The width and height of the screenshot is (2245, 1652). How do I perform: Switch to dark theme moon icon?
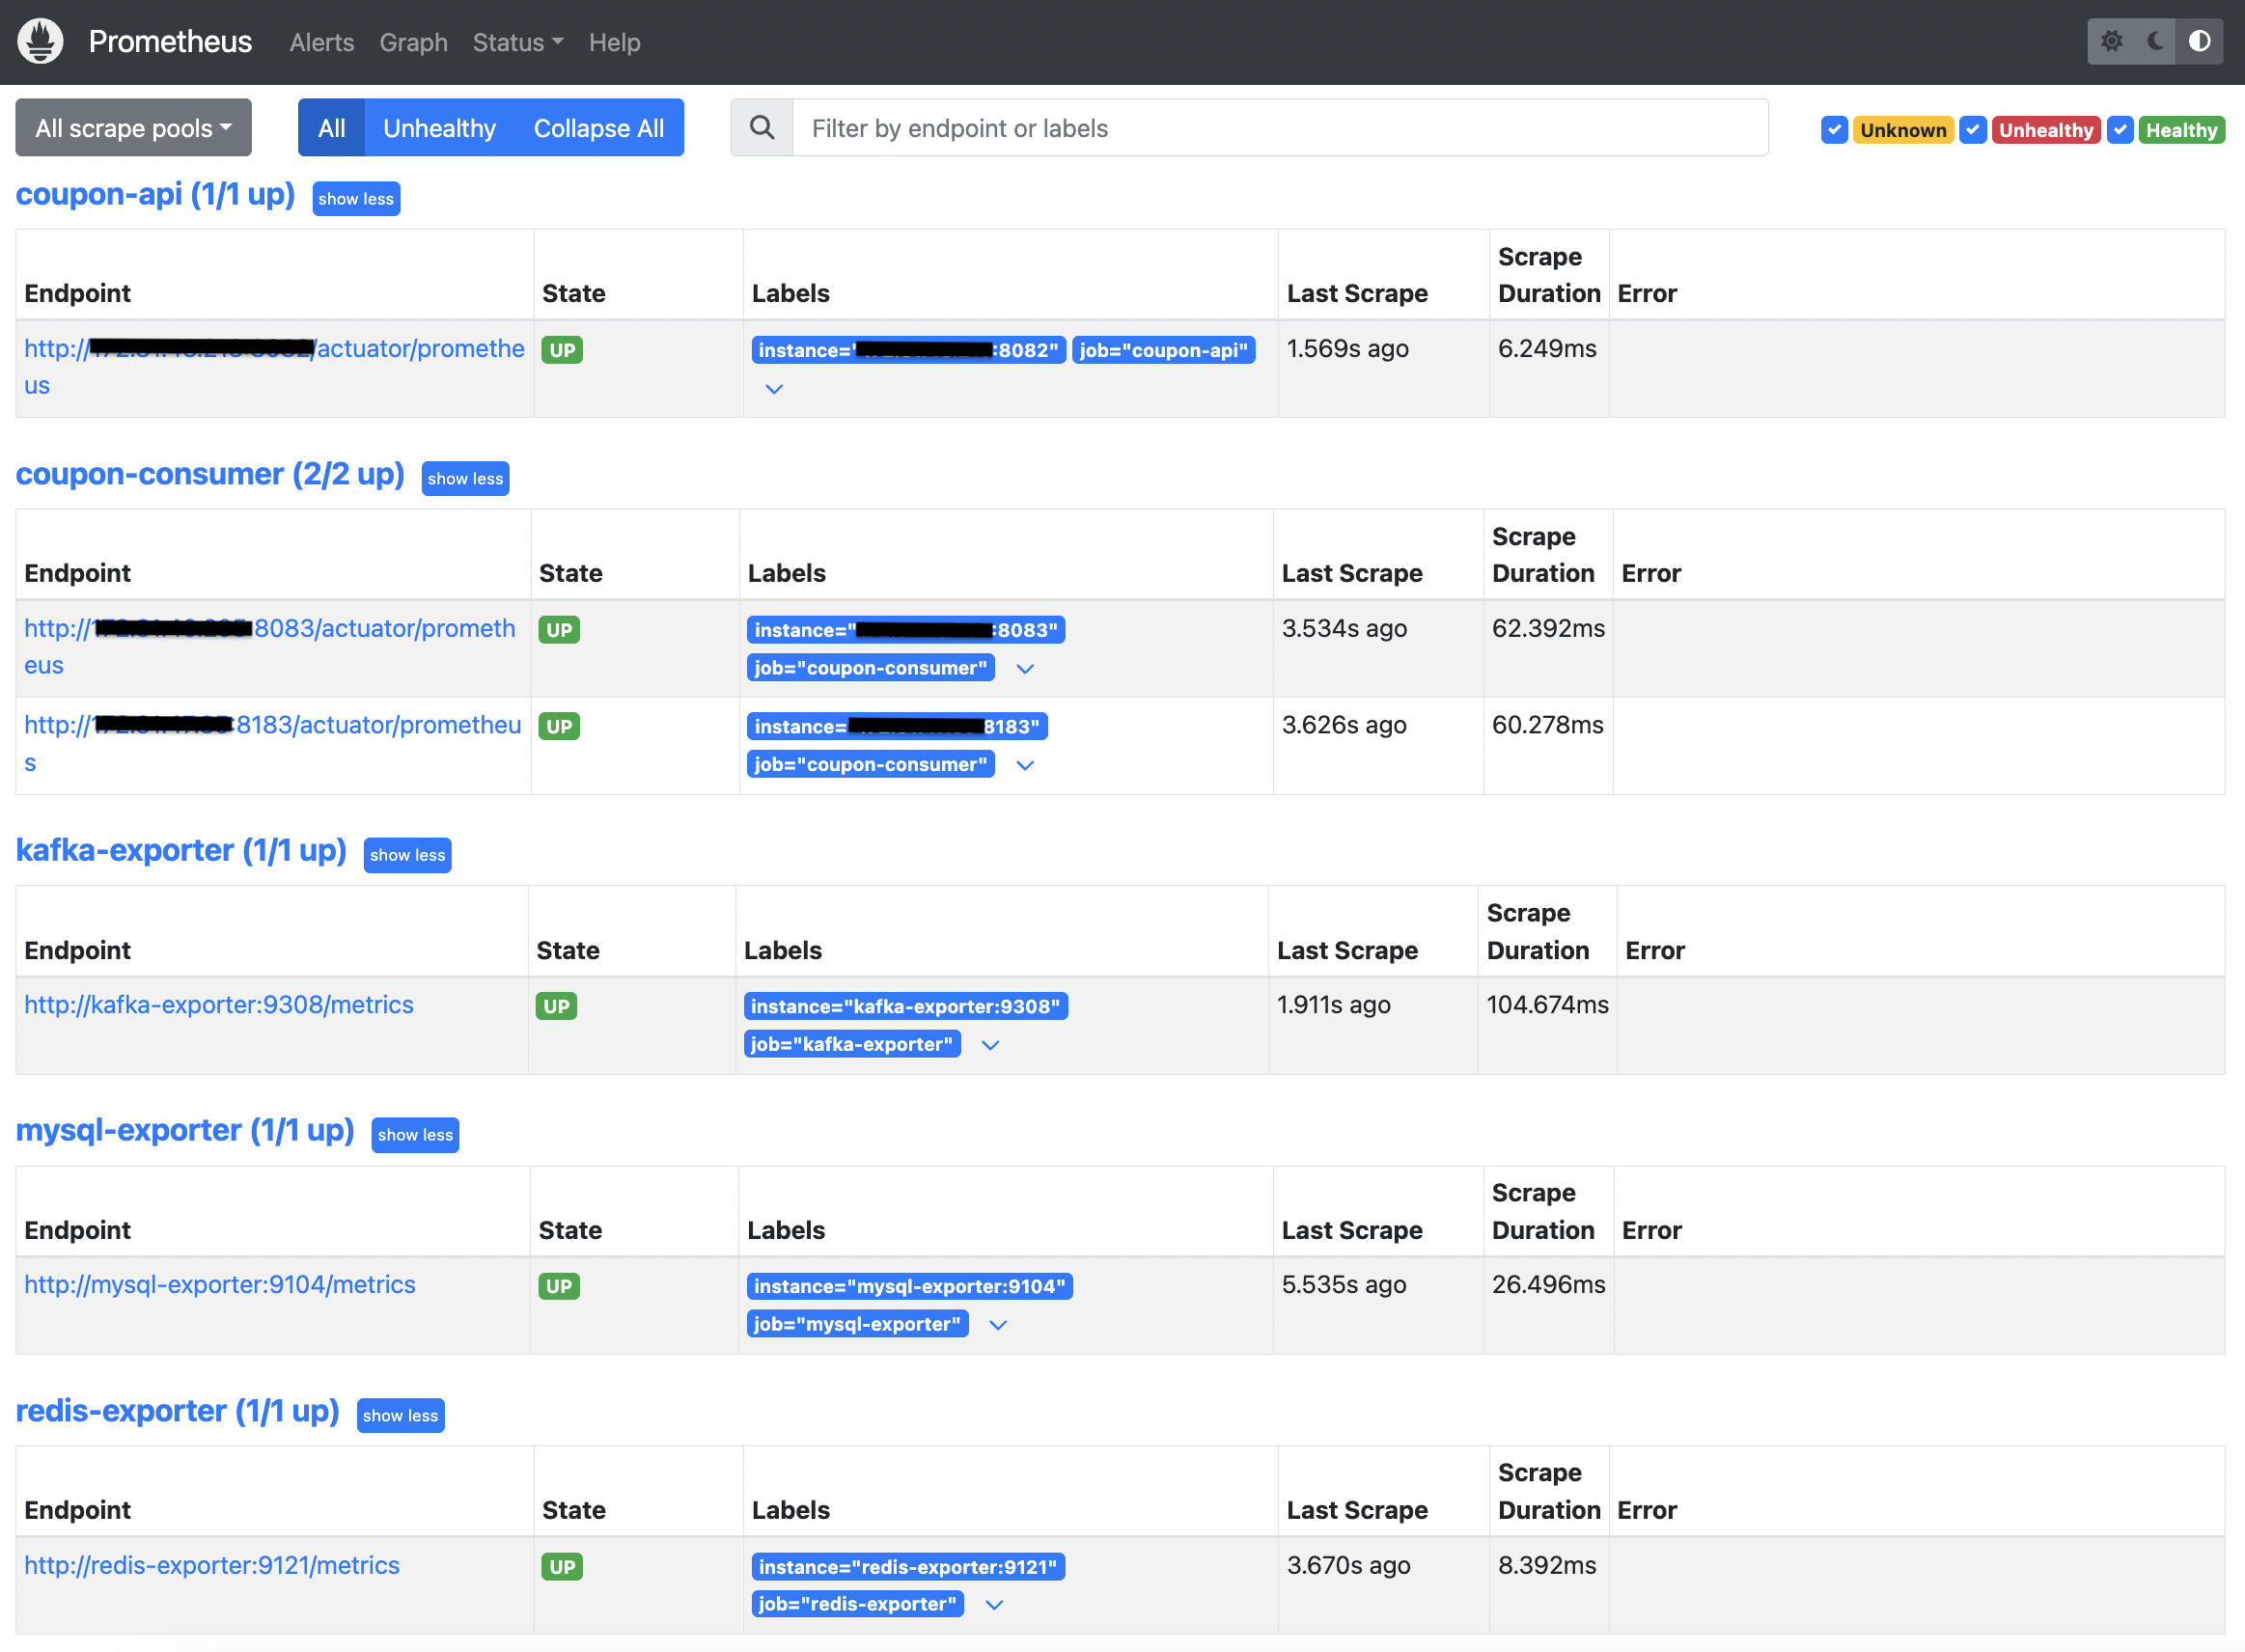click(x=2155, y=41)
